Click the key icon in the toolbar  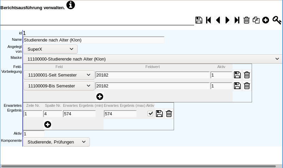pyautogui.click(x=277, y=20)
